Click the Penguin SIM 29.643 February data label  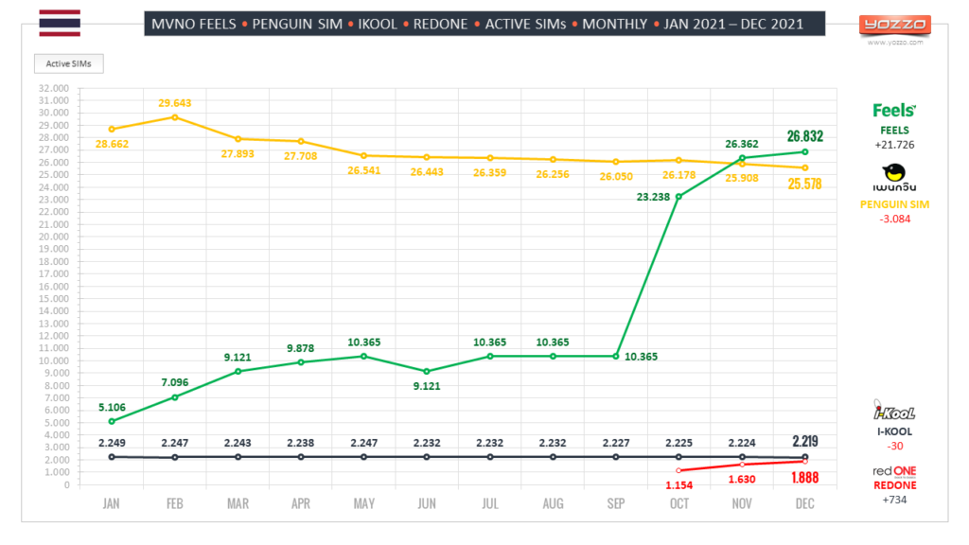174,103
